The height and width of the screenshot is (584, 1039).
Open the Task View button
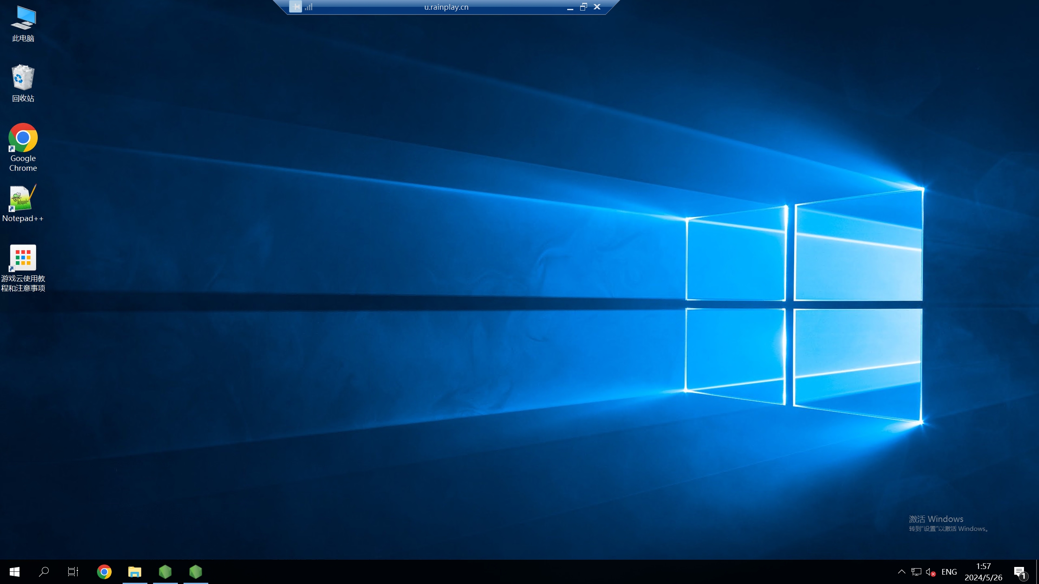(73, 572)
